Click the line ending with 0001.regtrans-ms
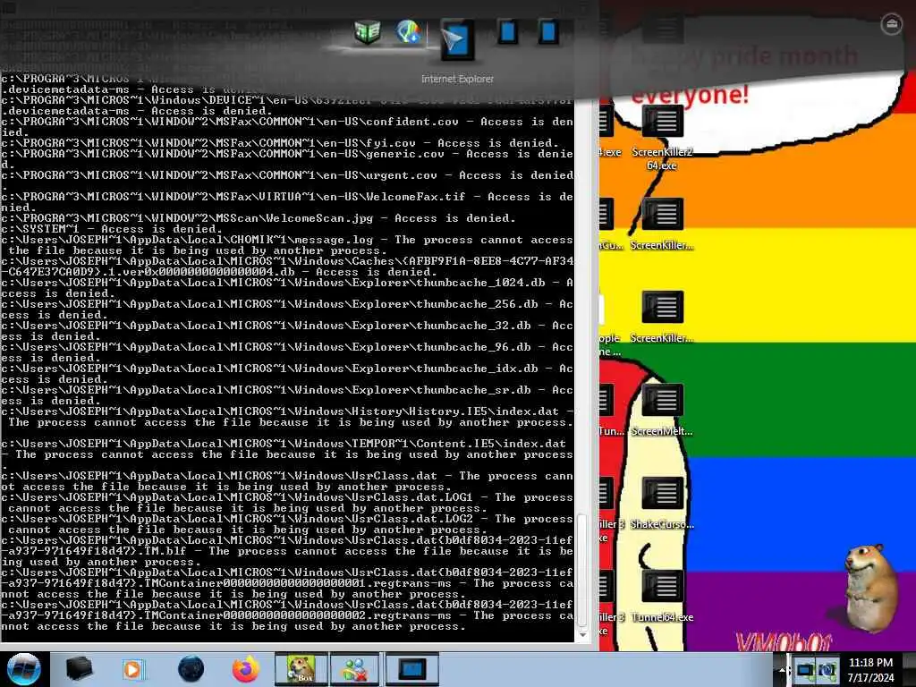Image resolution: width=916 pixels, height=687 pixels. pos(287,583)
